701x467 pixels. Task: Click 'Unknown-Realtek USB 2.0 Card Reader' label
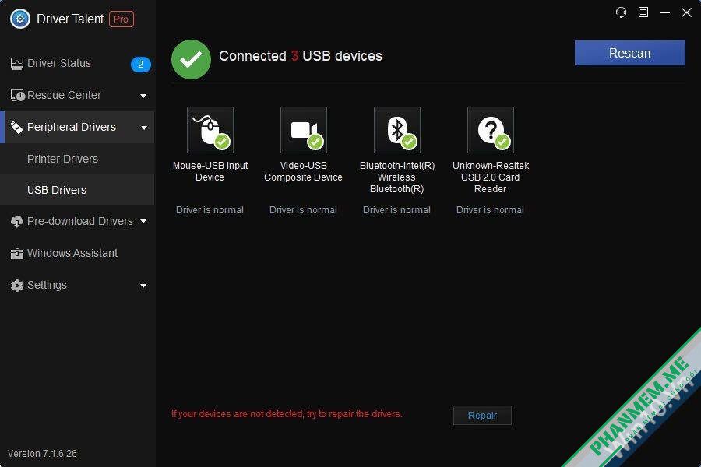[491, 177]
